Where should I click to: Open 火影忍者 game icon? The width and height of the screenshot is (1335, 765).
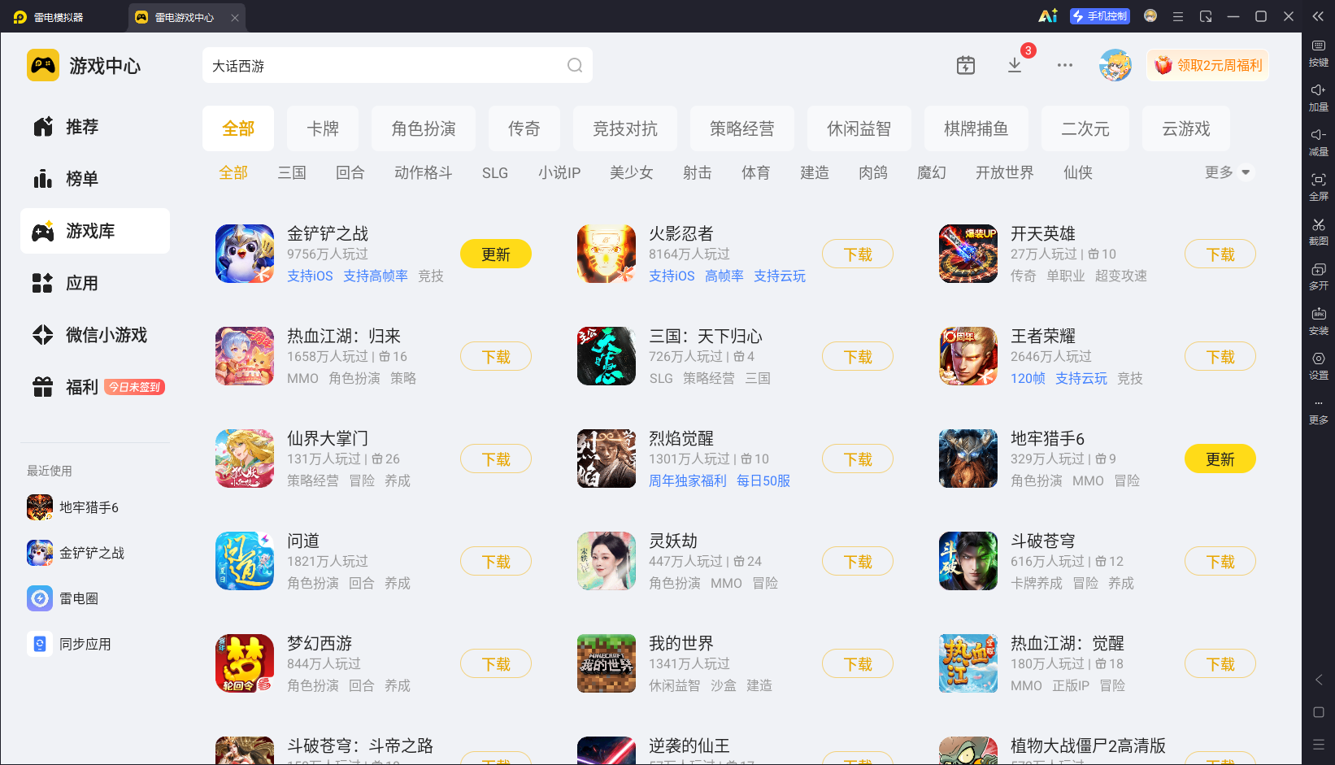(607, 254)
